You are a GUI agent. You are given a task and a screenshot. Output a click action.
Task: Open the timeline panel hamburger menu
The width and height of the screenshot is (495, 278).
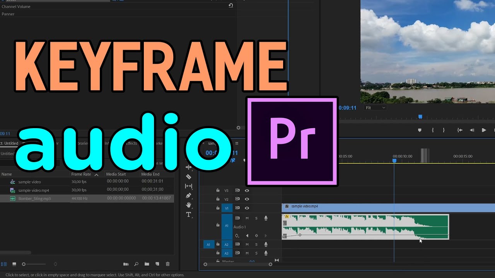click(x=237, y=143)
